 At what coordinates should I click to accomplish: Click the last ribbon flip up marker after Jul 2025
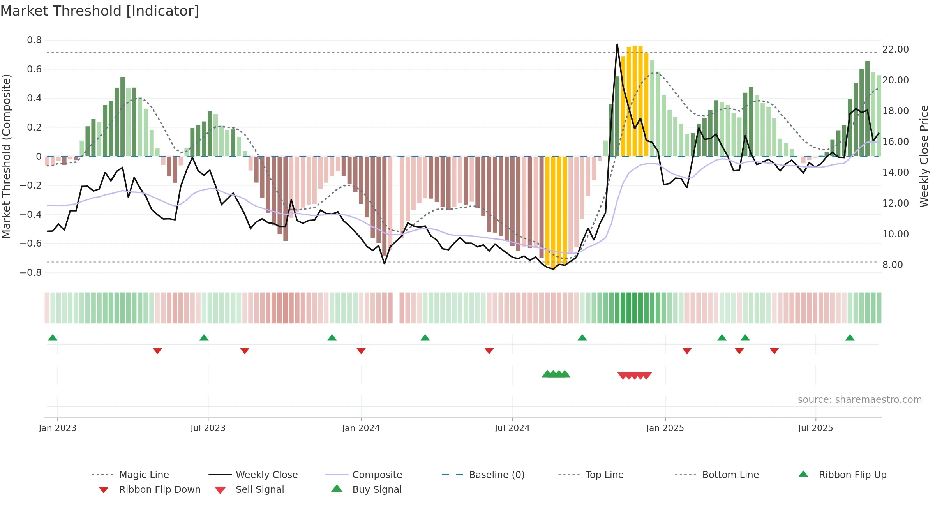pos(850,337)
